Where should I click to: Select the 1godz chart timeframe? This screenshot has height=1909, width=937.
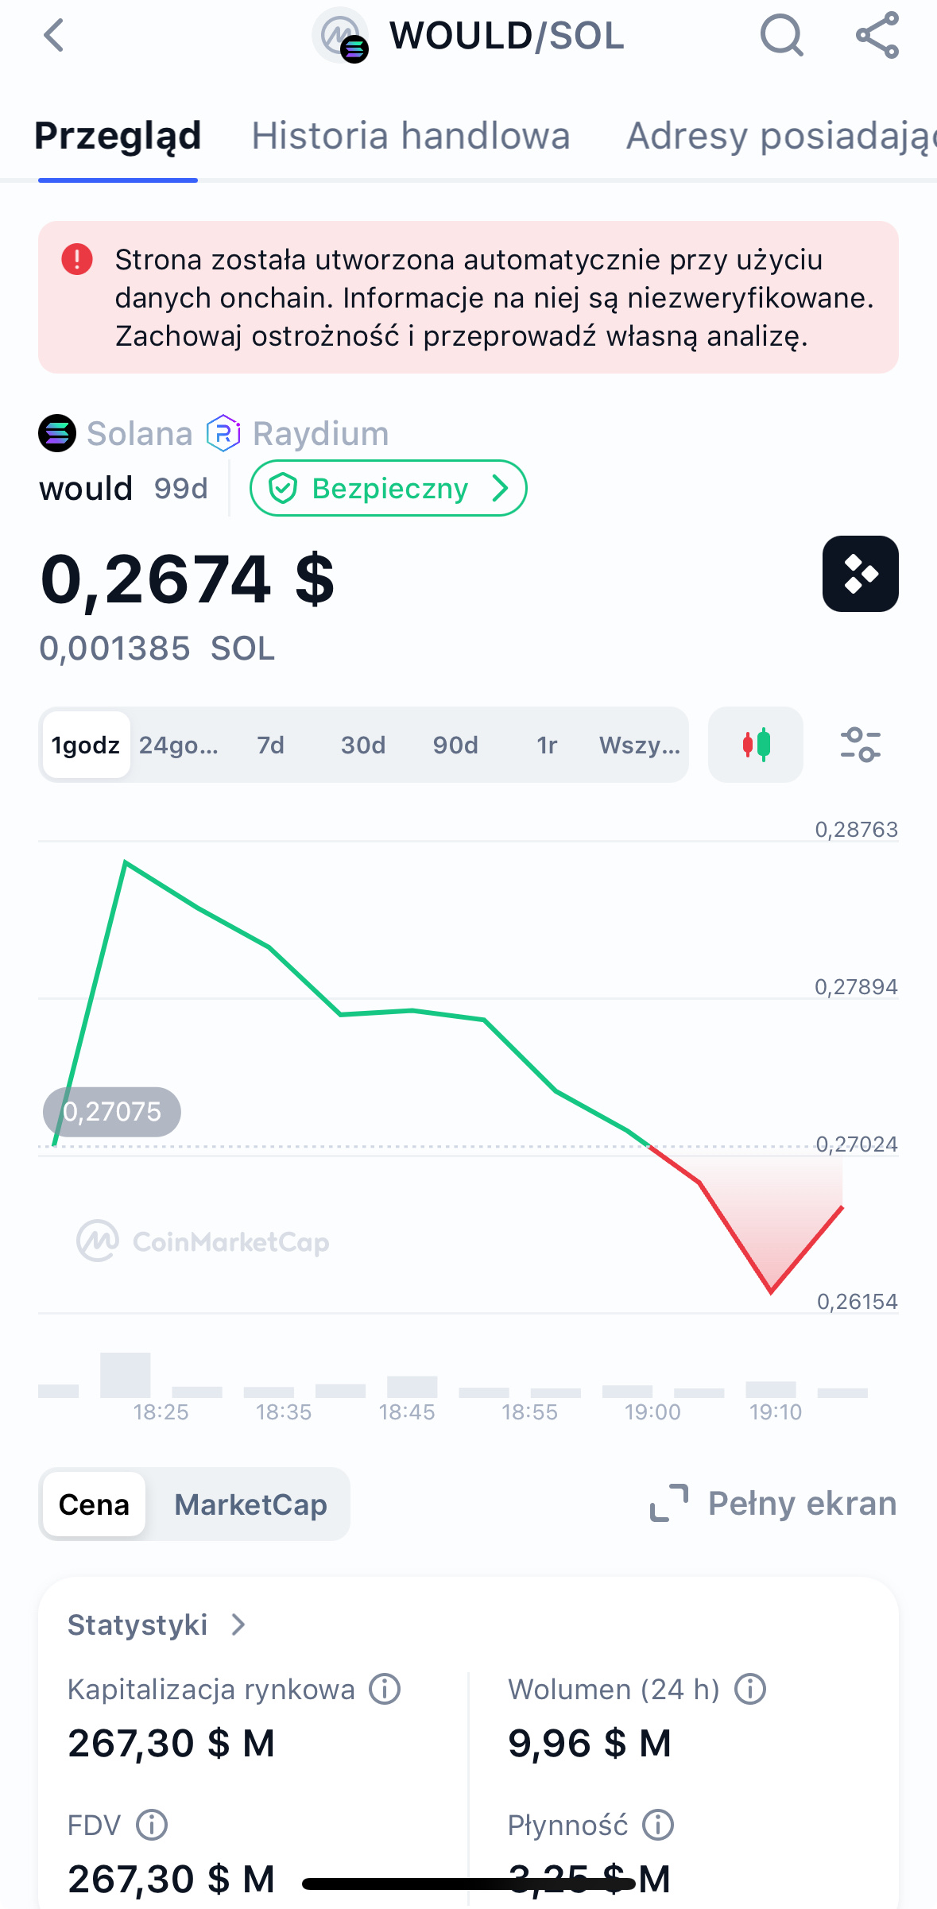coord(86,745)
